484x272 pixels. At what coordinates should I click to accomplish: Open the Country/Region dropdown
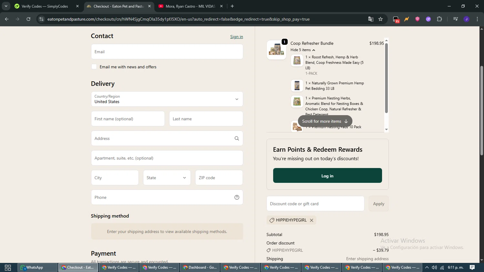[x=167, y=99]
